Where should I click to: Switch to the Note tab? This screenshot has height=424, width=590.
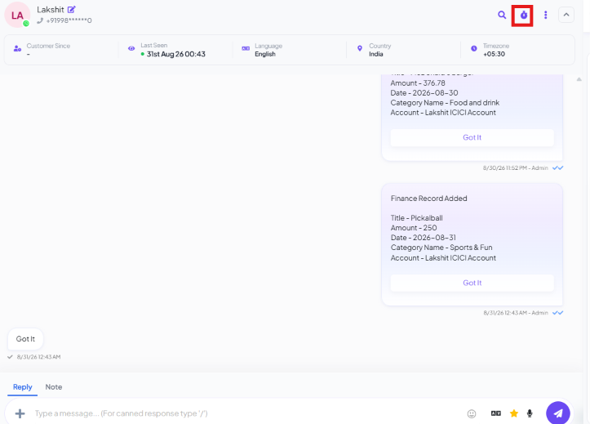pyautogui.click(x=53, y=387)
